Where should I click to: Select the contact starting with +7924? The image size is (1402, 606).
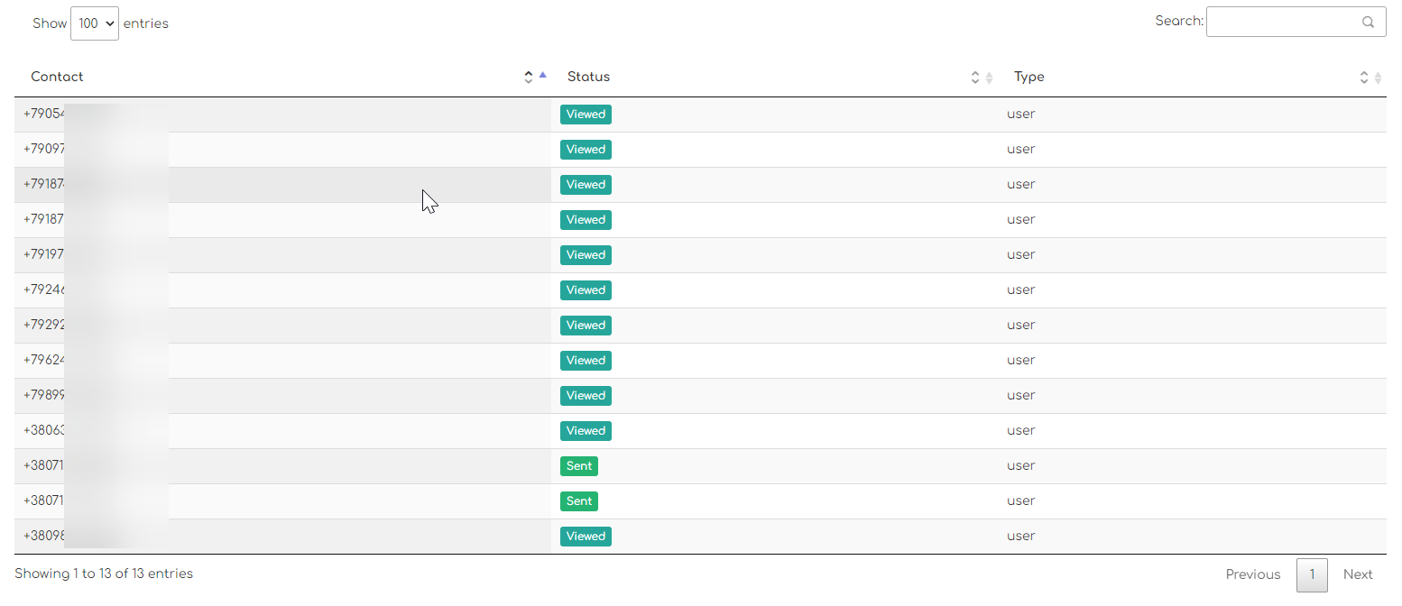click(45, 290)
